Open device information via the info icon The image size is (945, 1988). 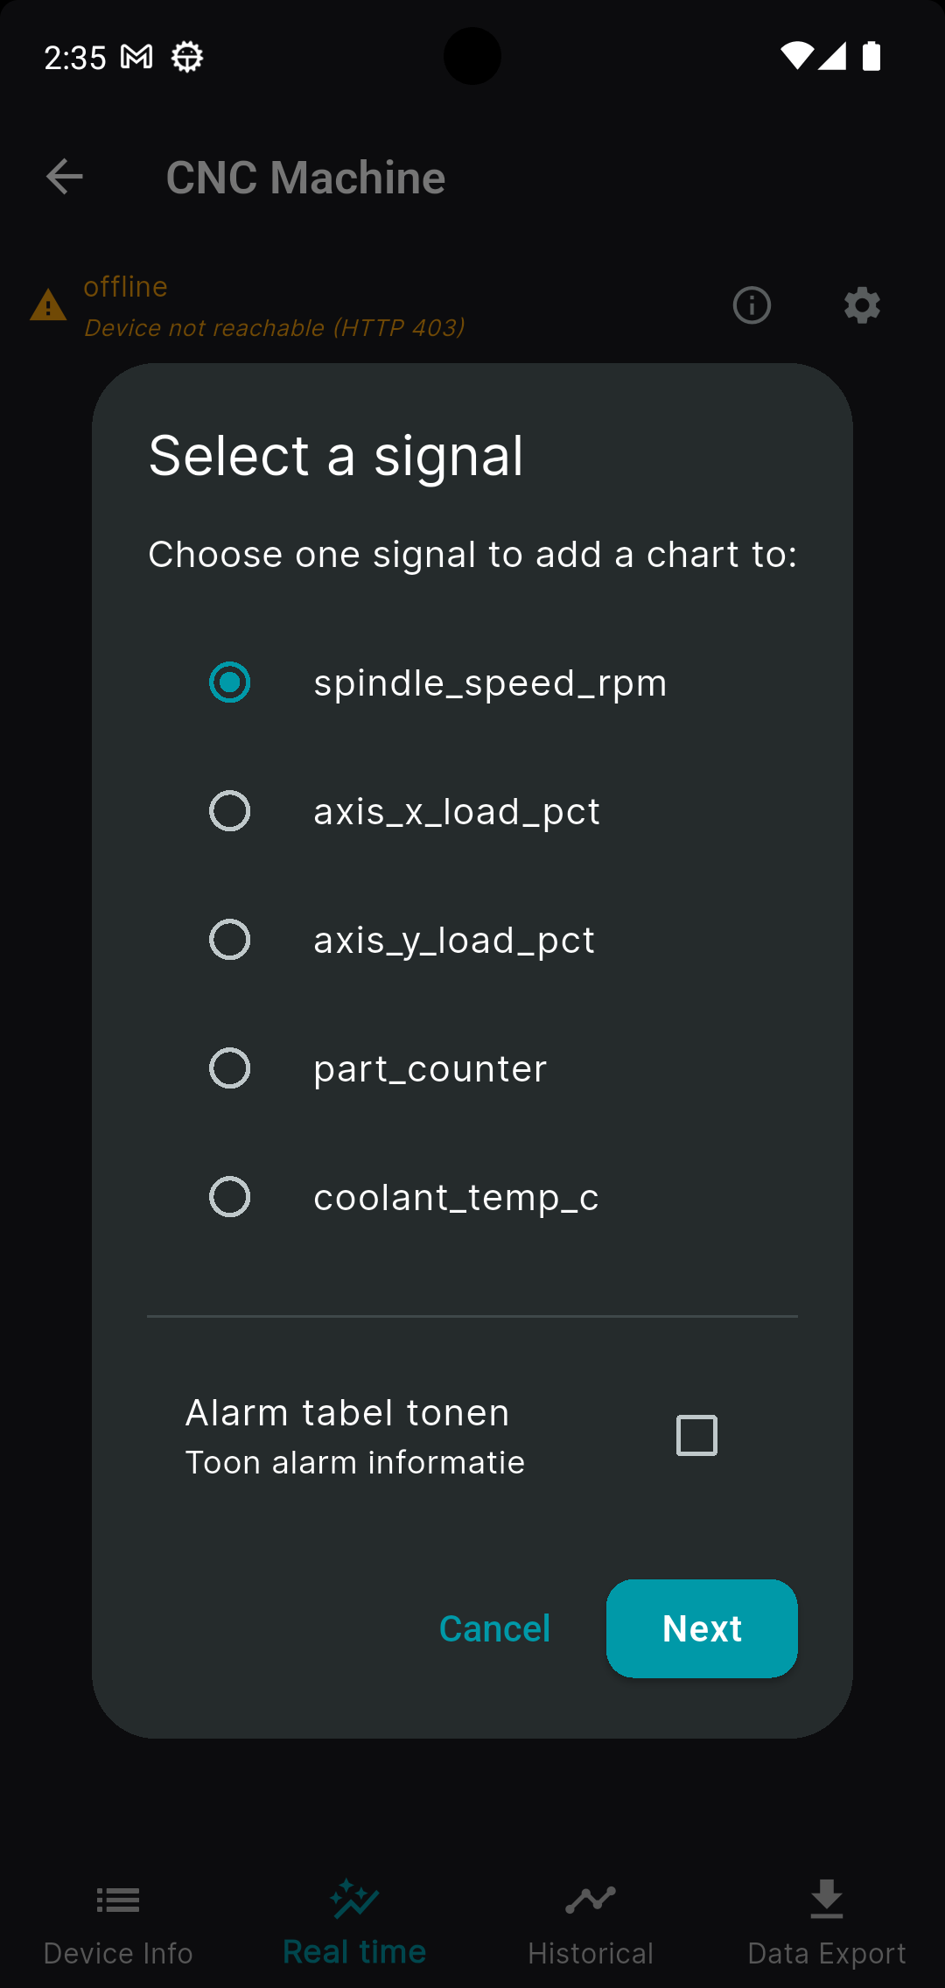point(751,305)
